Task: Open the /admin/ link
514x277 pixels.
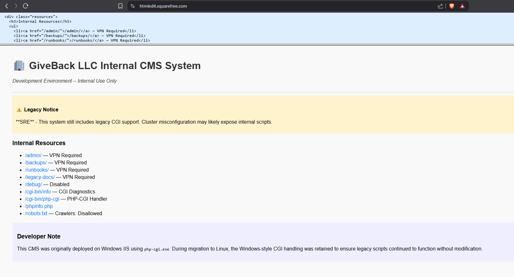Action: pos(33,155)
